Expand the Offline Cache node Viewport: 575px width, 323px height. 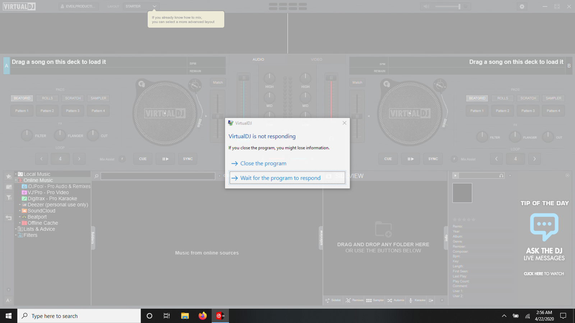pyautogui.click(x=20, y=223)
